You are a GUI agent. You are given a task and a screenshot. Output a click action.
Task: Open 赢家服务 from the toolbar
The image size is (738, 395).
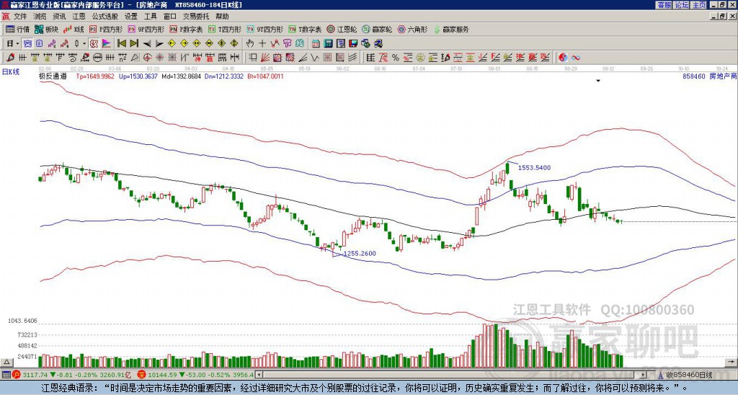click(451, 29)
